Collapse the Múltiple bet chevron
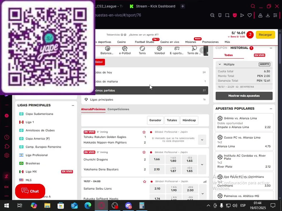Image resolution: width=282 pixels, height=211 pixels. pyautogui.click(x=220, y=64)
